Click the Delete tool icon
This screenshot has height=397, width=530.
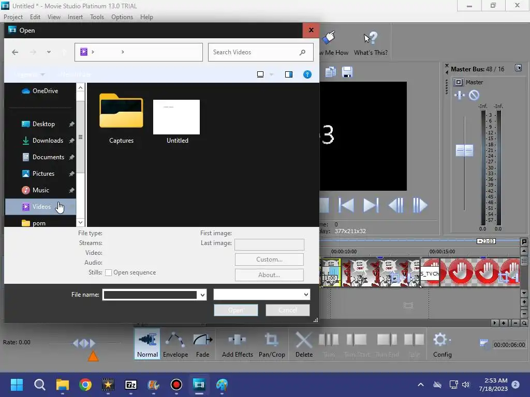click(x=304, y=340)
